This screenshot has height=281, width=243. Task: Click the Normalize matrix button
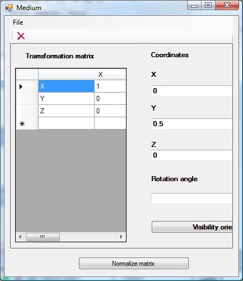click(134, 264)
